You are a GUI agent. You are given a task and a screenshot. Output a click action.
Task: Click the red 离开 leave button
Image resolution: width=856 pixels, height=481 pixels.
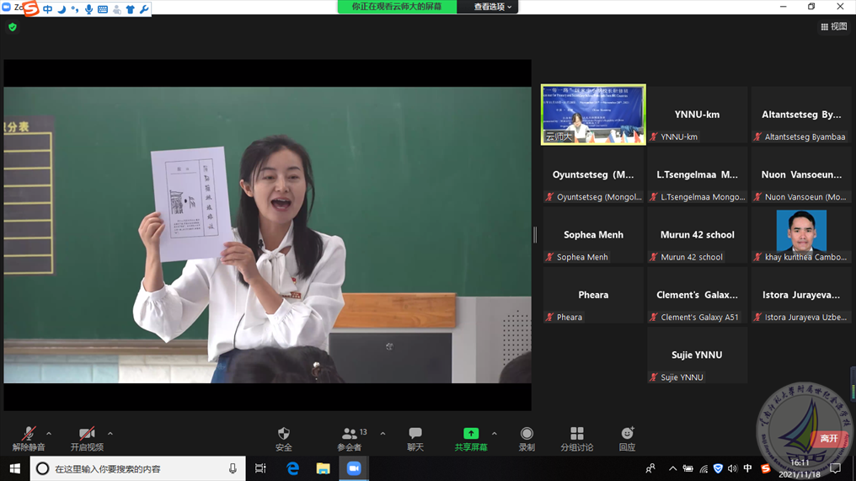point(829,438)
